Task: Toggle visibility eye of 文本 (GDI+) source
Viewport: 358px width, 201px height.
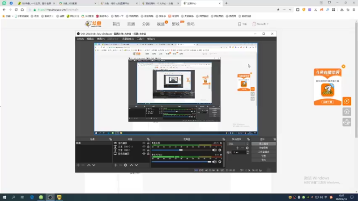Action: coord(144,150)
